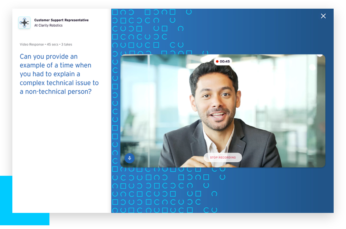The height and width of the screenshot is (229, 346).
Task: Select the Customer Support Representative title
Action: [x=61, y=20]
